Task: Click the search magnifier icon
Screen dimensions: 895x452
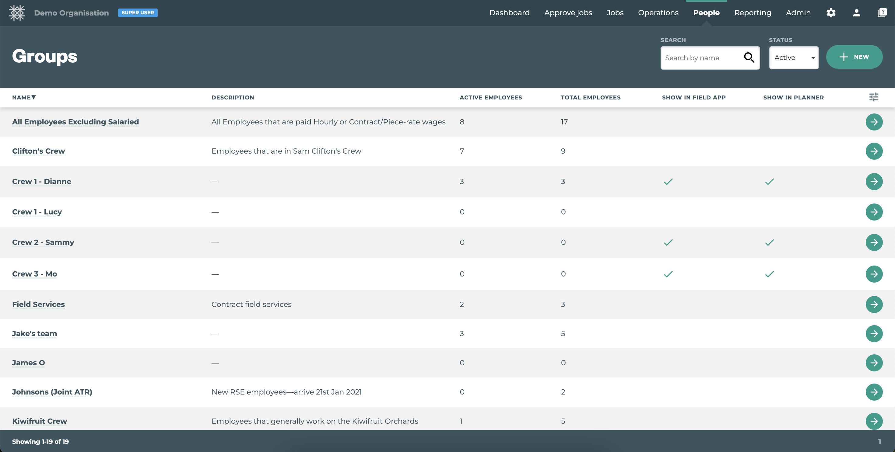Action: click(749, 57)
